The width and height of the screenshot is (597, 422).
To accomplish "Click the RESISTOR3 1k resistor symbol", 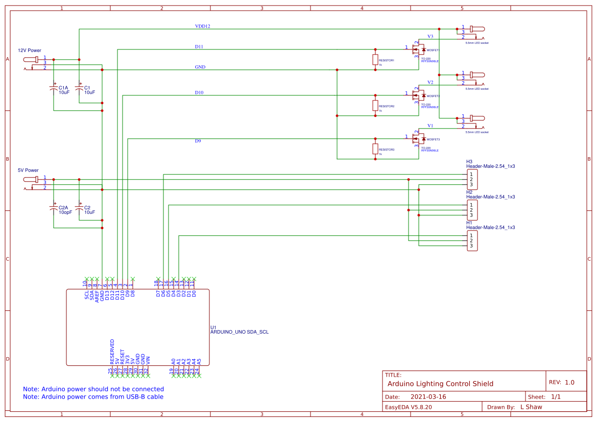I will (376, 150).
